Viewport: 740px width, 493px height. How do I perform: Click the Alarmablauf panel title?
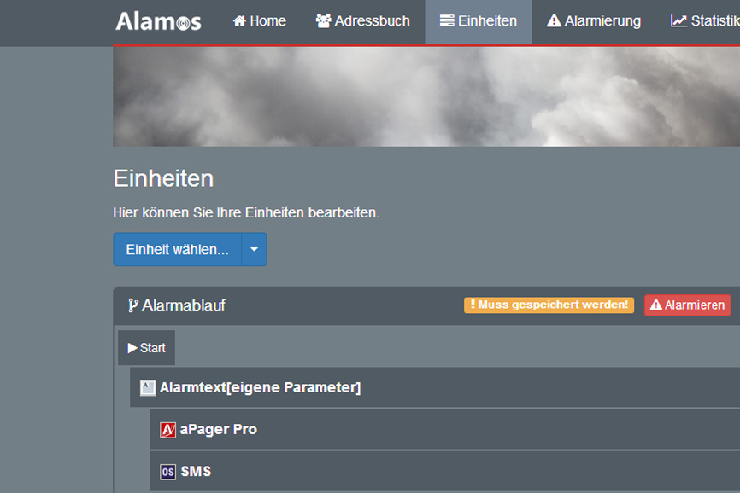click(x=184, y=305)
